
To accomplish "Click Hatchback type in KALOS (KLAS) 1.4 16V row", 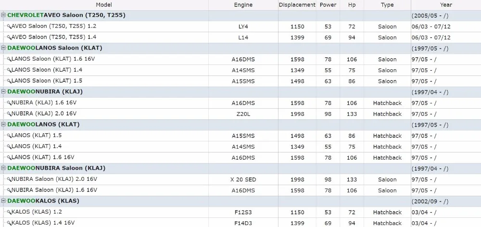I will coord(387,223).
